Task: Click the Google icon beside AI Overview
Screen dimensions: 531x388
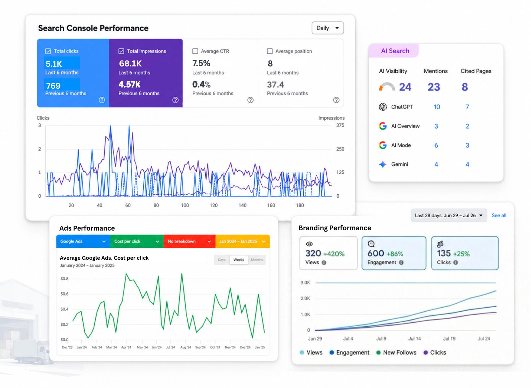Action: (383, 126)
